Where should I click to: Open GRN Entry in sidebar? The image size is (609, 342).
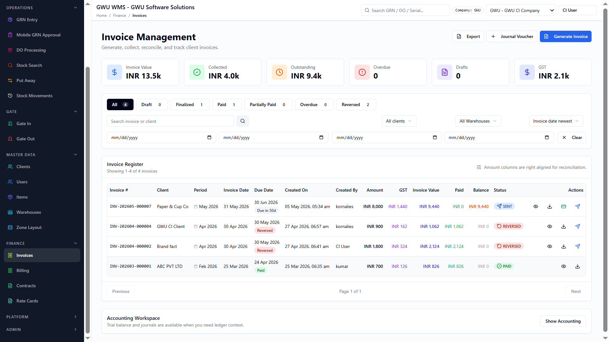coord(42,20)
